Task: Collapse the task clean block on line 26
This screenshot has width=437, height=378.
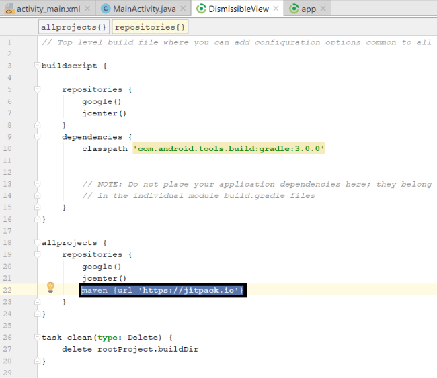Action: [37, 337]
